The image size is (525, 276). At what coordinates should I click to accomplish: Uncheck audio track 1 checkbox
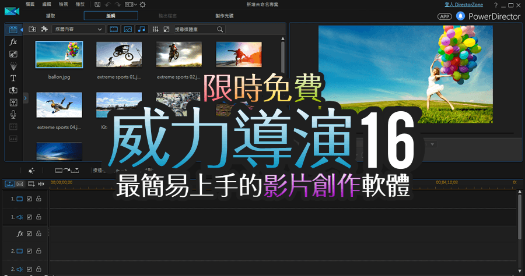(29, 217)
